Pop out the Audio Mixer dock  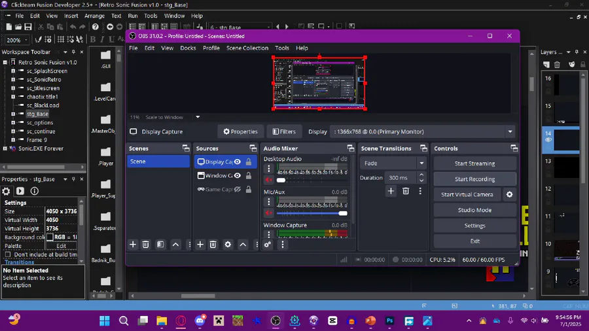(351, 148)
